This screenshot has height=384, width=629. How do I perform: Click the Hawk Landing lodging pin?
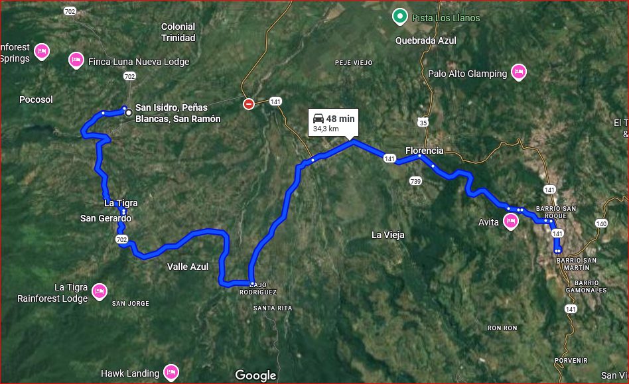coord(171,372)
